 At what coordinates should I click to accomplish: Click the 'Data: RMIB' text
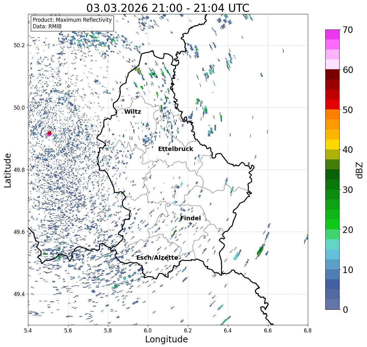[47, 26]
